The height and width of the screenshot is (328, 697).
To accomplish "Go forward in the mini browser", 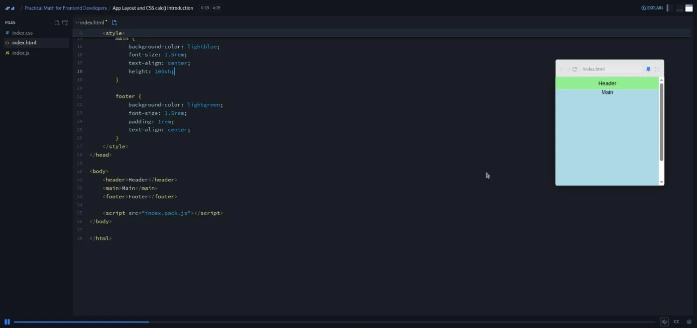I will coord(568,69).
